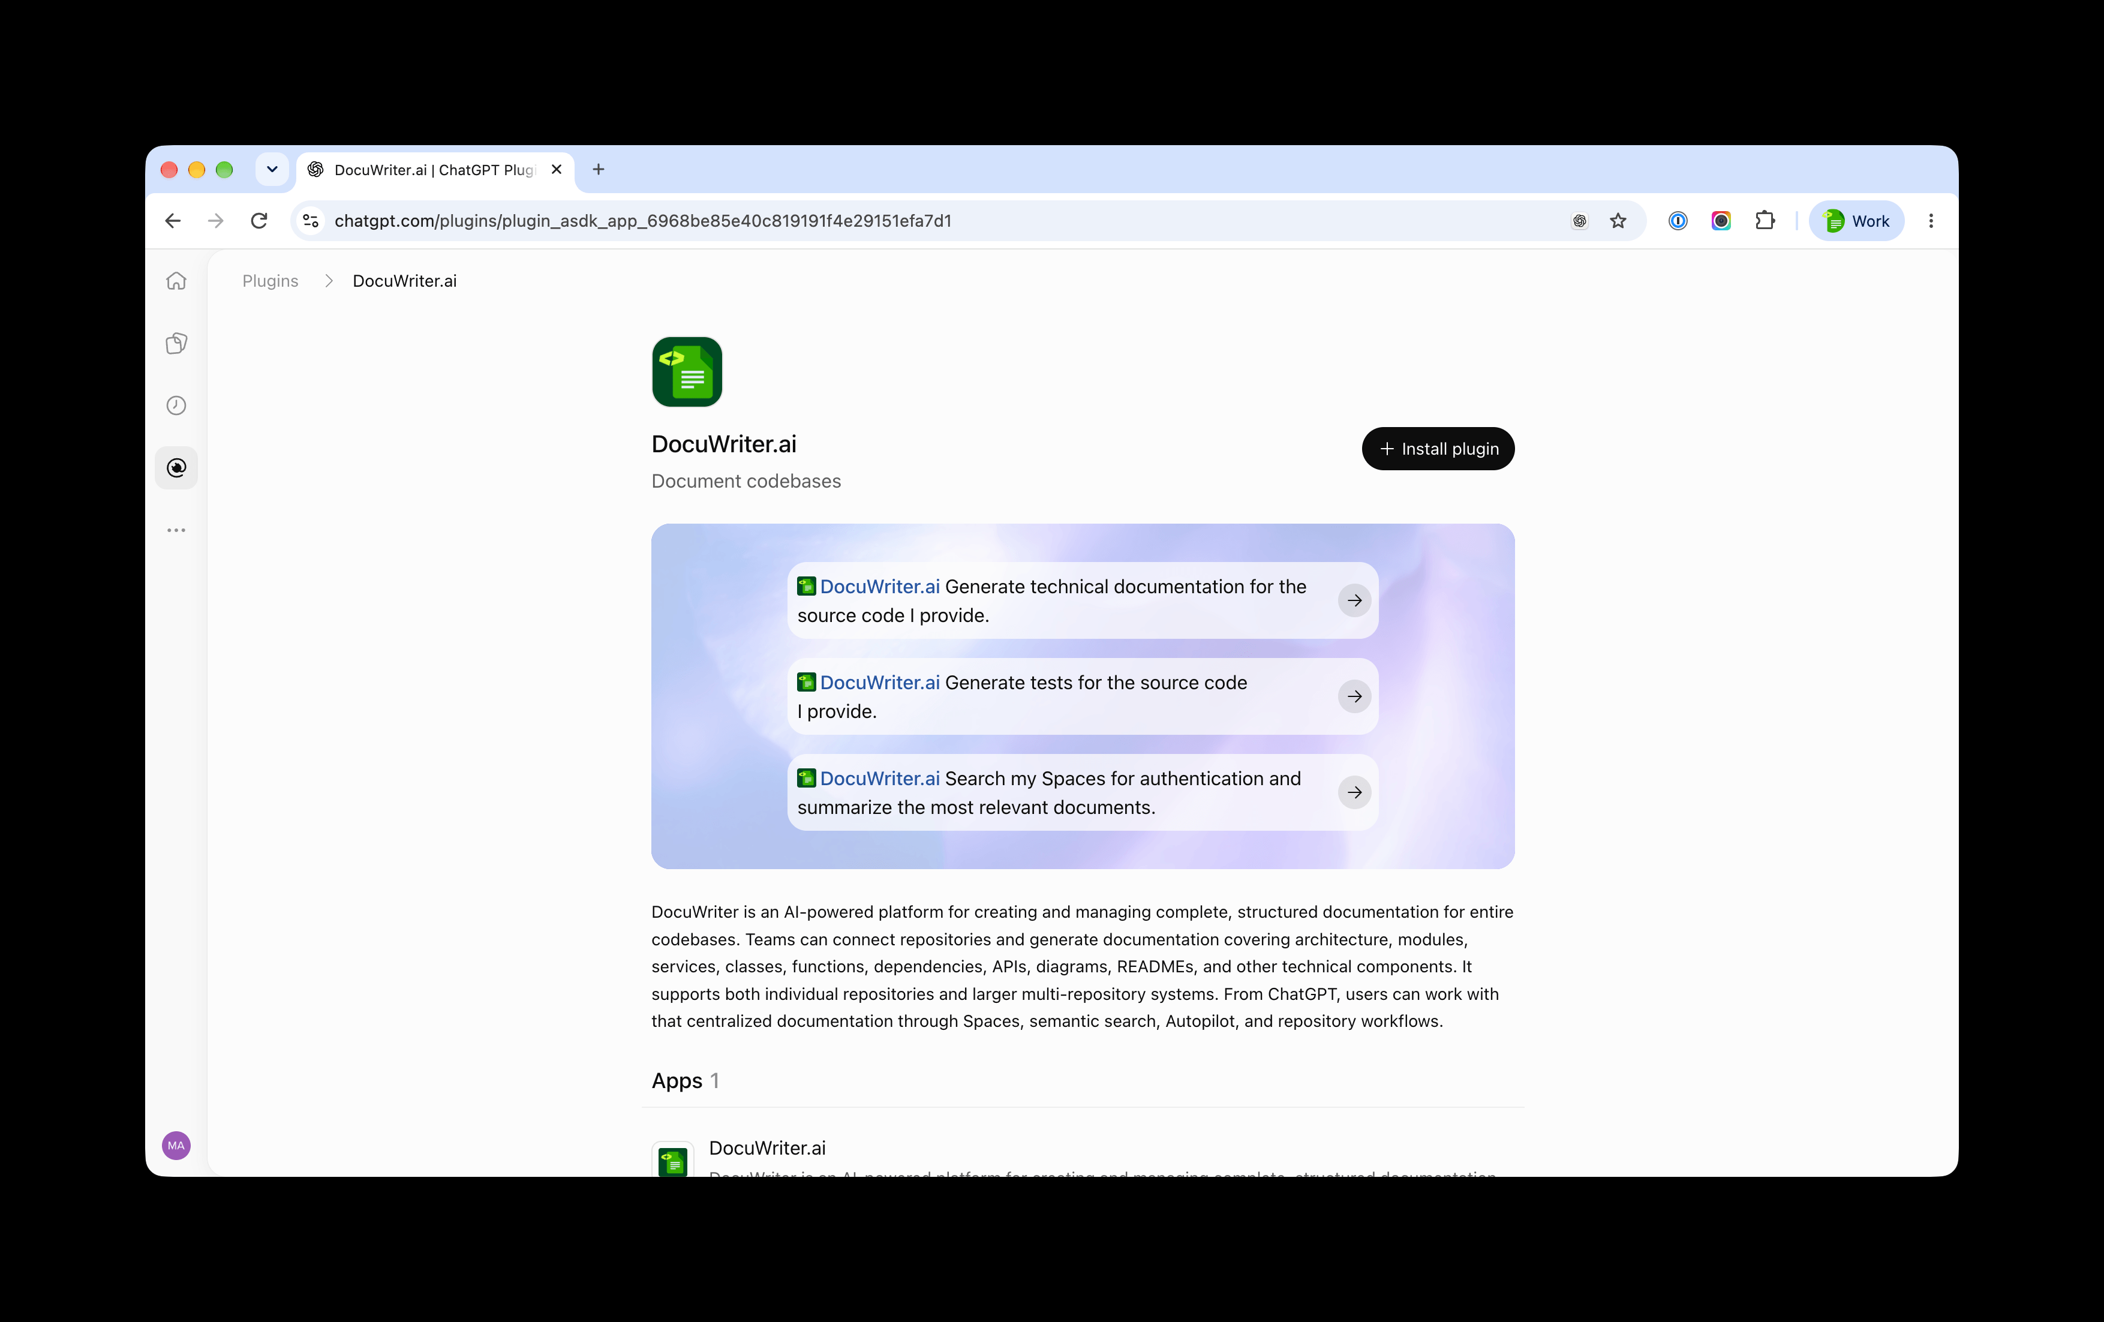Open the three-dot More menu in the sidebar
2104x1322 pixels.
176,530
